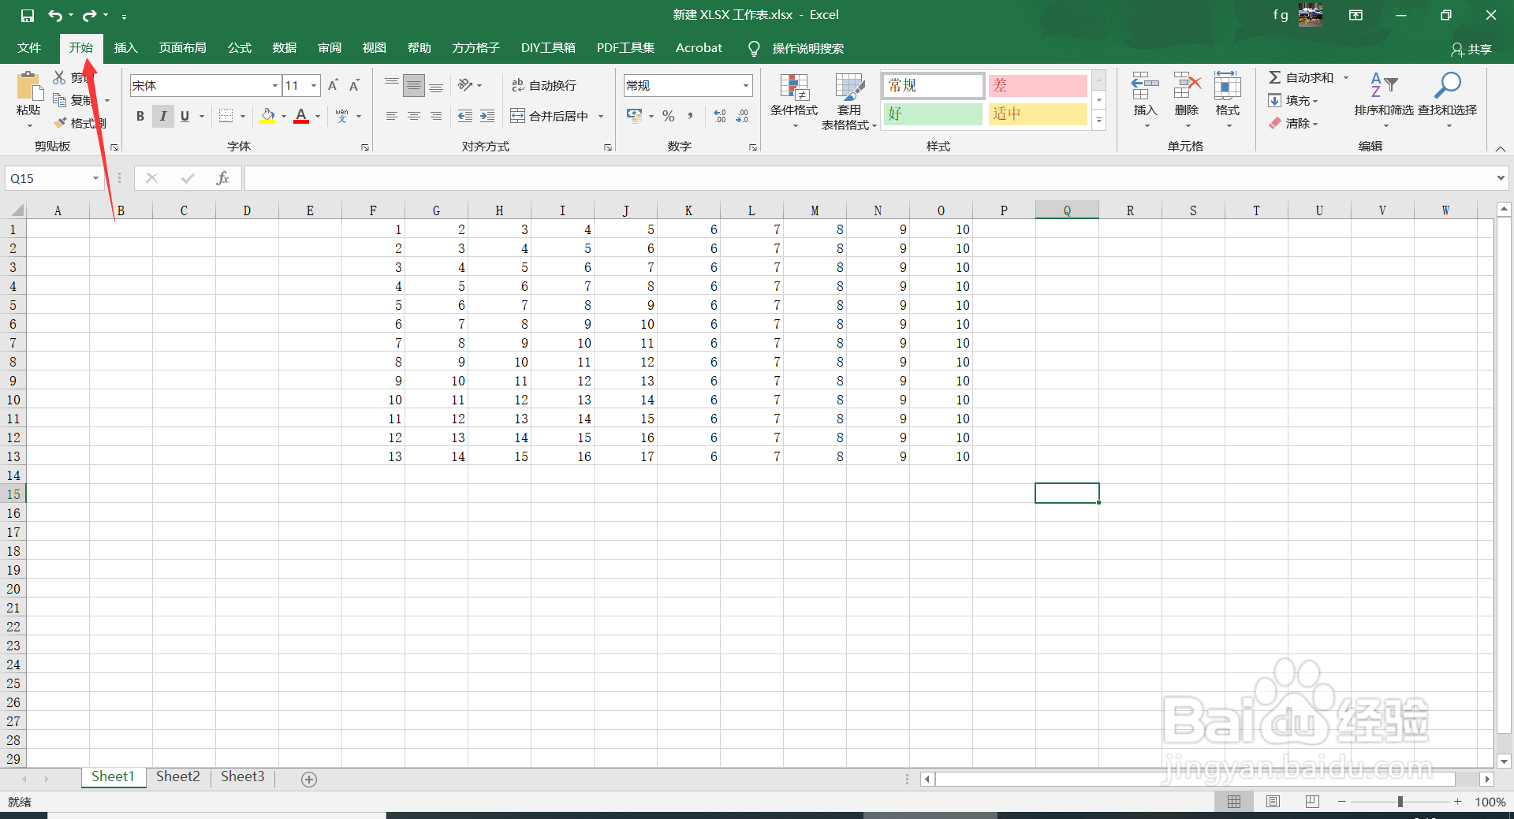
Task: Open number format dropdown (常规)
Action: (x=745, y=85)
